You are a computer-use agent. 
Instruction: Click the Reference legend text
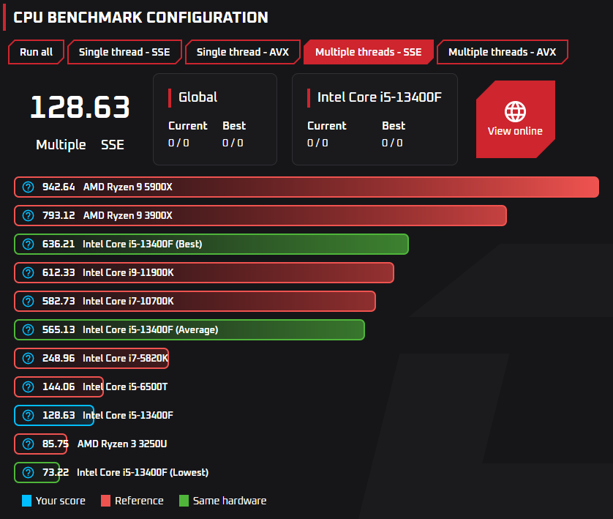(x=139, y=501)
